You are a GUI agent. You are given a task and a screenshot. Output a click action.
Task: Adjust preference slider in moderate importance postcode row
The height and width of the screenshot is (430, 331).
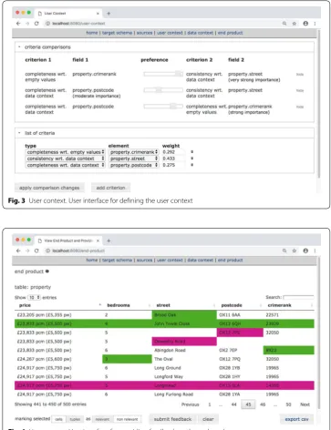pyautogui.click(x=163, y=90)
